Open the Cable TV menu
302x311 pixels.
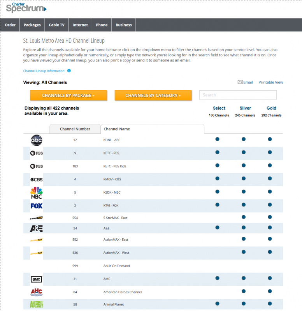click(56, 25)
